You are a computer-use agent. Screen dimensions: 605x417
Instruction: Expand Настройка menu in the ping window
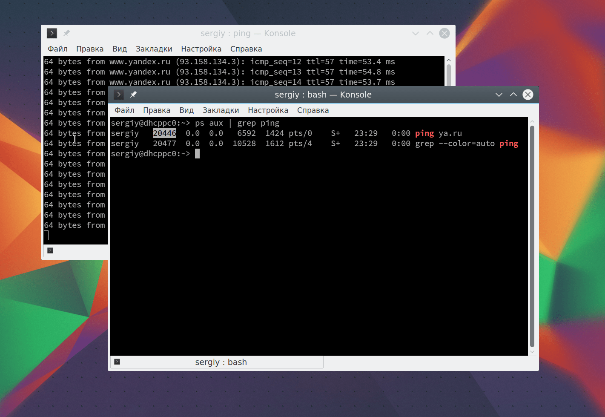point(201,49)
